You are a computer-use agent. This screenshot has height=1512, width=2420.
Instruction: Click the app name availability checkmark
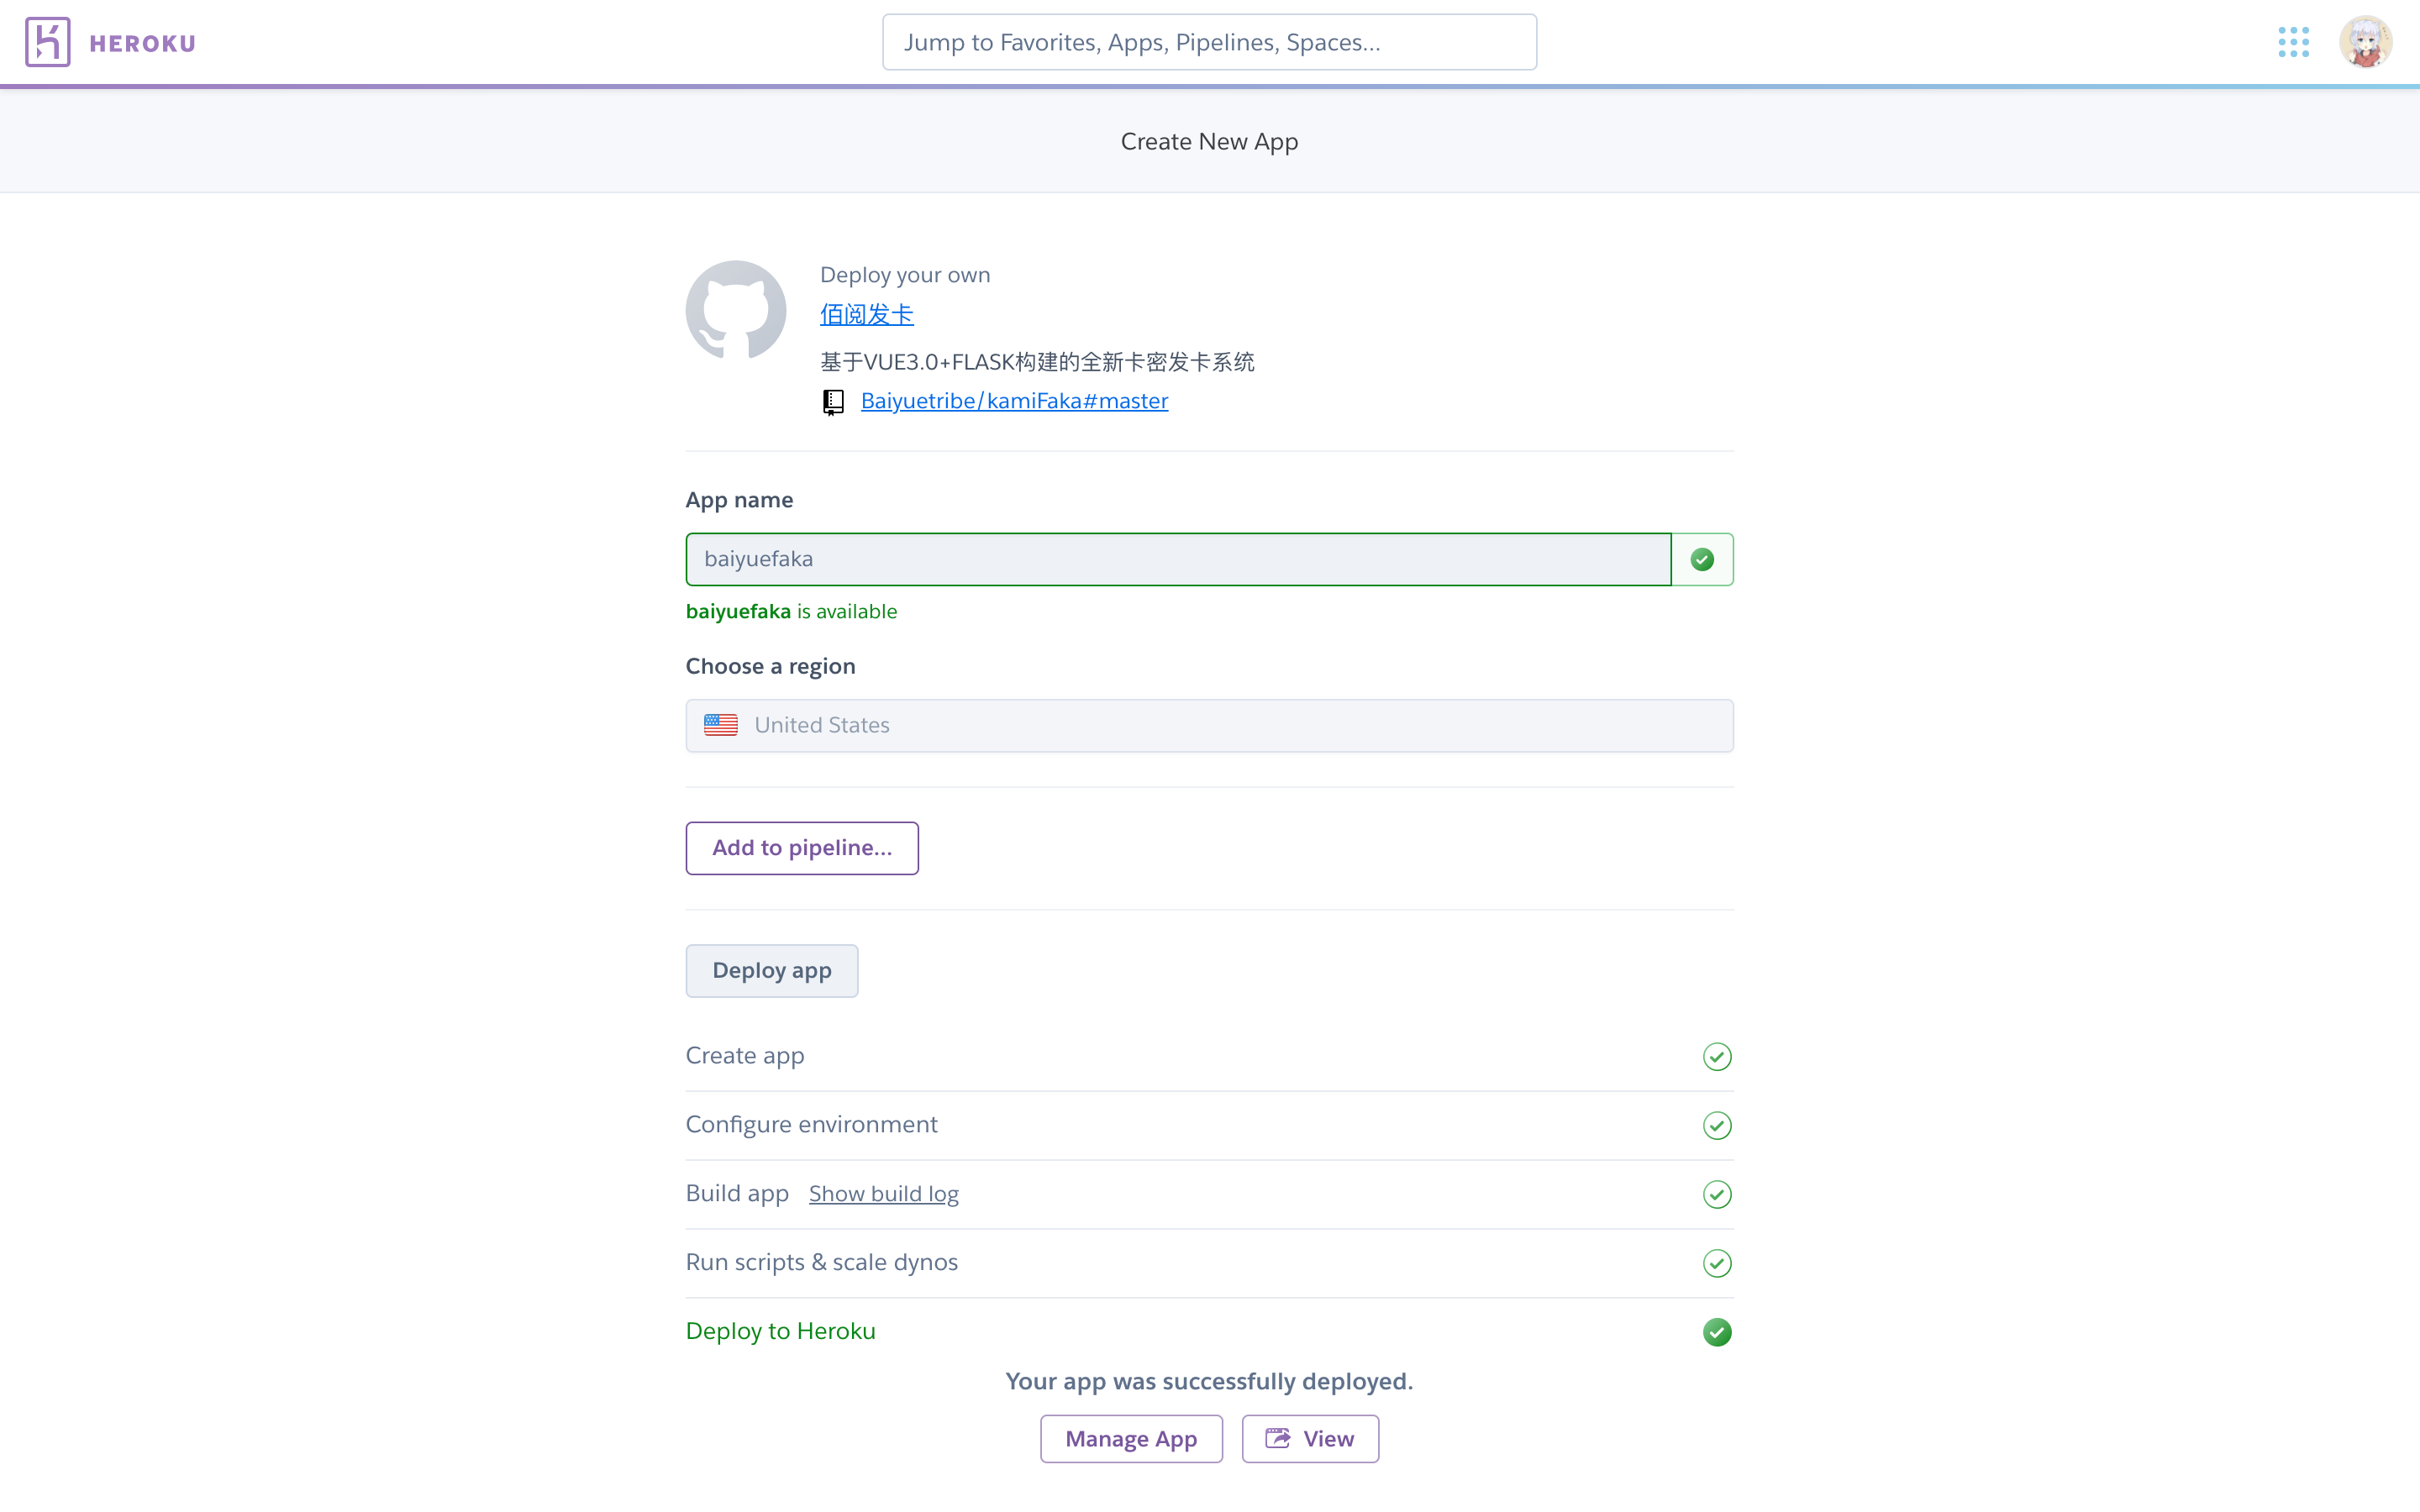(x=1702, y=560)
